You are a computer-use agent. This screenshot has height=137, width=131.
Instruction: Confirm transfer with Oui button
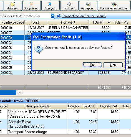tap(92, 65)
